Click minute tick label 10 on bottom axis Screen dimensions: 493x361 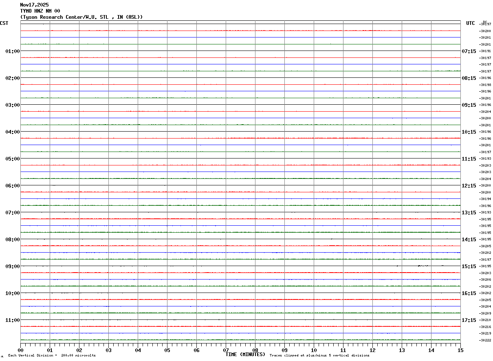[314, 350]
